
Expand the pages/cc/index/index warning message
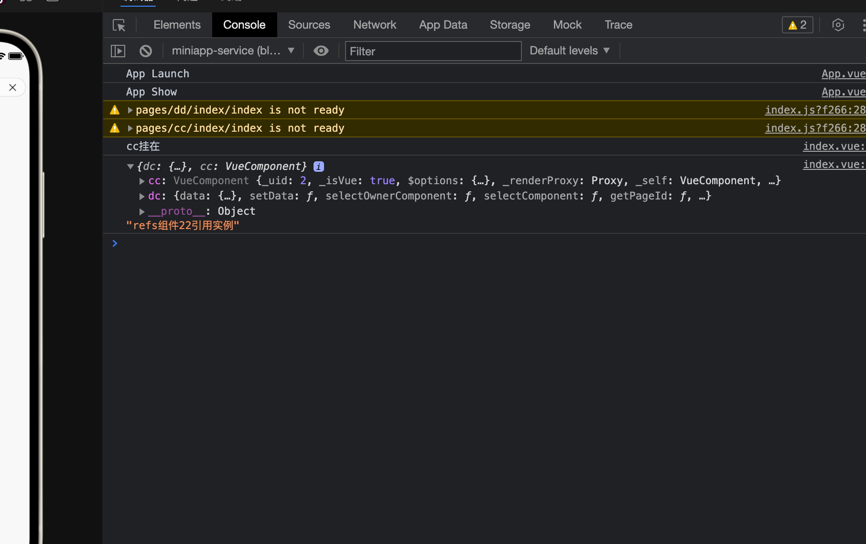pyautogui.click(x=130, y=128)
